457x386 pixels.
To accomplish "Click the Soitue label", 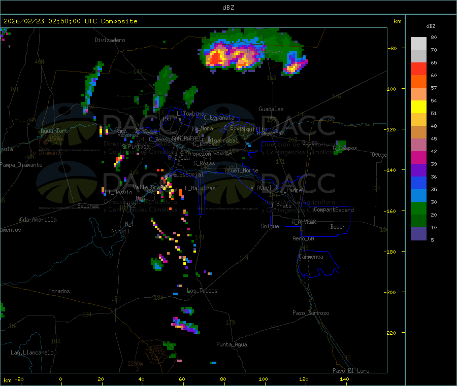I will (x=270, y=226).
